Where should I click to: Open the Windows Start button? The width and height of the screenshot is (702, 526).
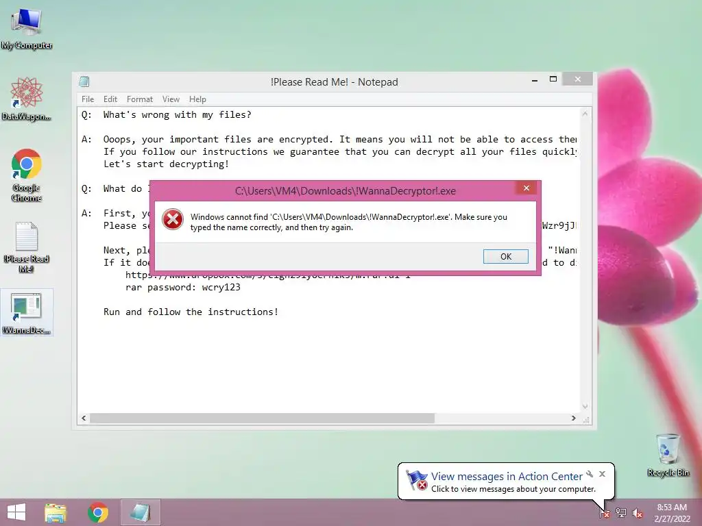[16, 512]
